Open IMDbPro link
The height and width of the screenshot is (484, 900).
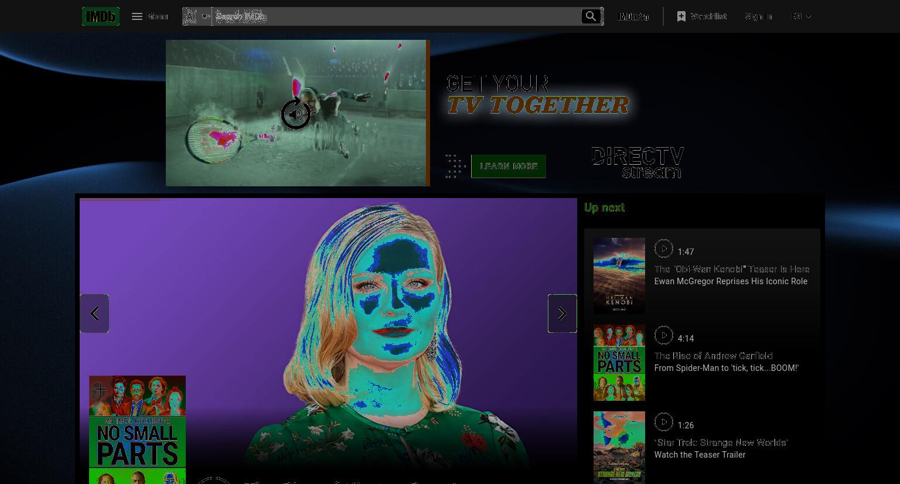point(634,16)
